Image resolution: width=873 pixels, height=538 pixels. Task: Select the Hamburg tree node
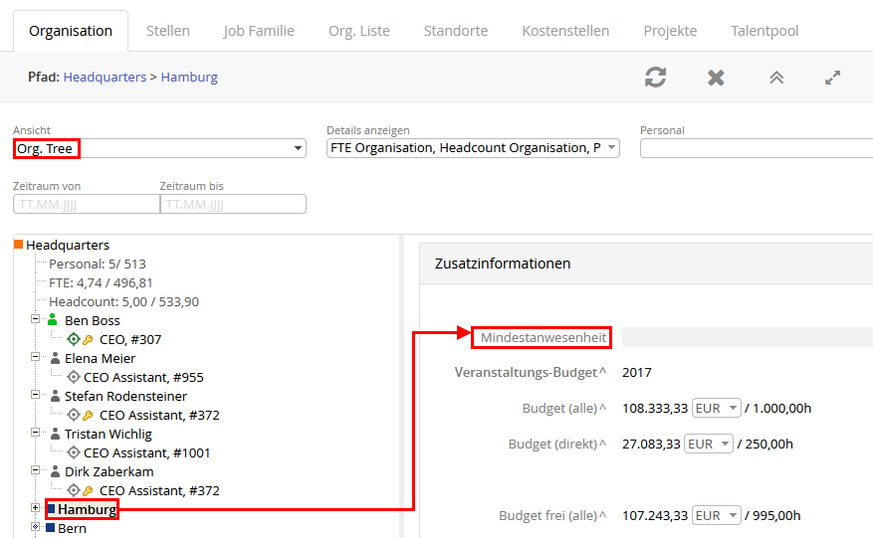coord(87,509)
